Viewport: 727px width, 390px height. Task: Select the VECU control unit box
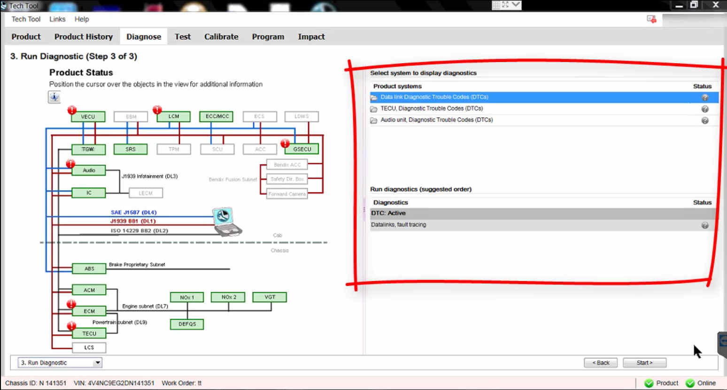pos(88,117)
